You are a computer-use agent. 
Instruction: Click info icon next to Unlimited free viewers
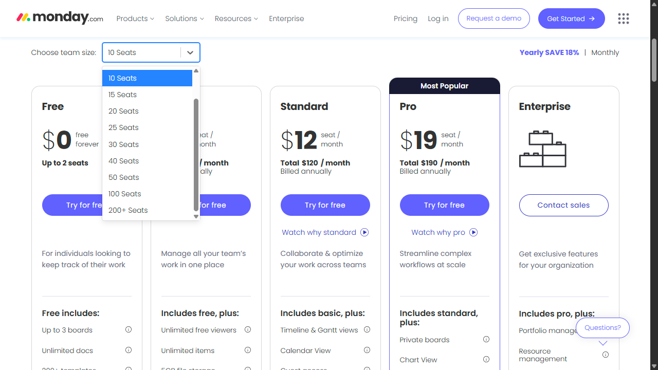pyautogui.click(x=248, y=330)
